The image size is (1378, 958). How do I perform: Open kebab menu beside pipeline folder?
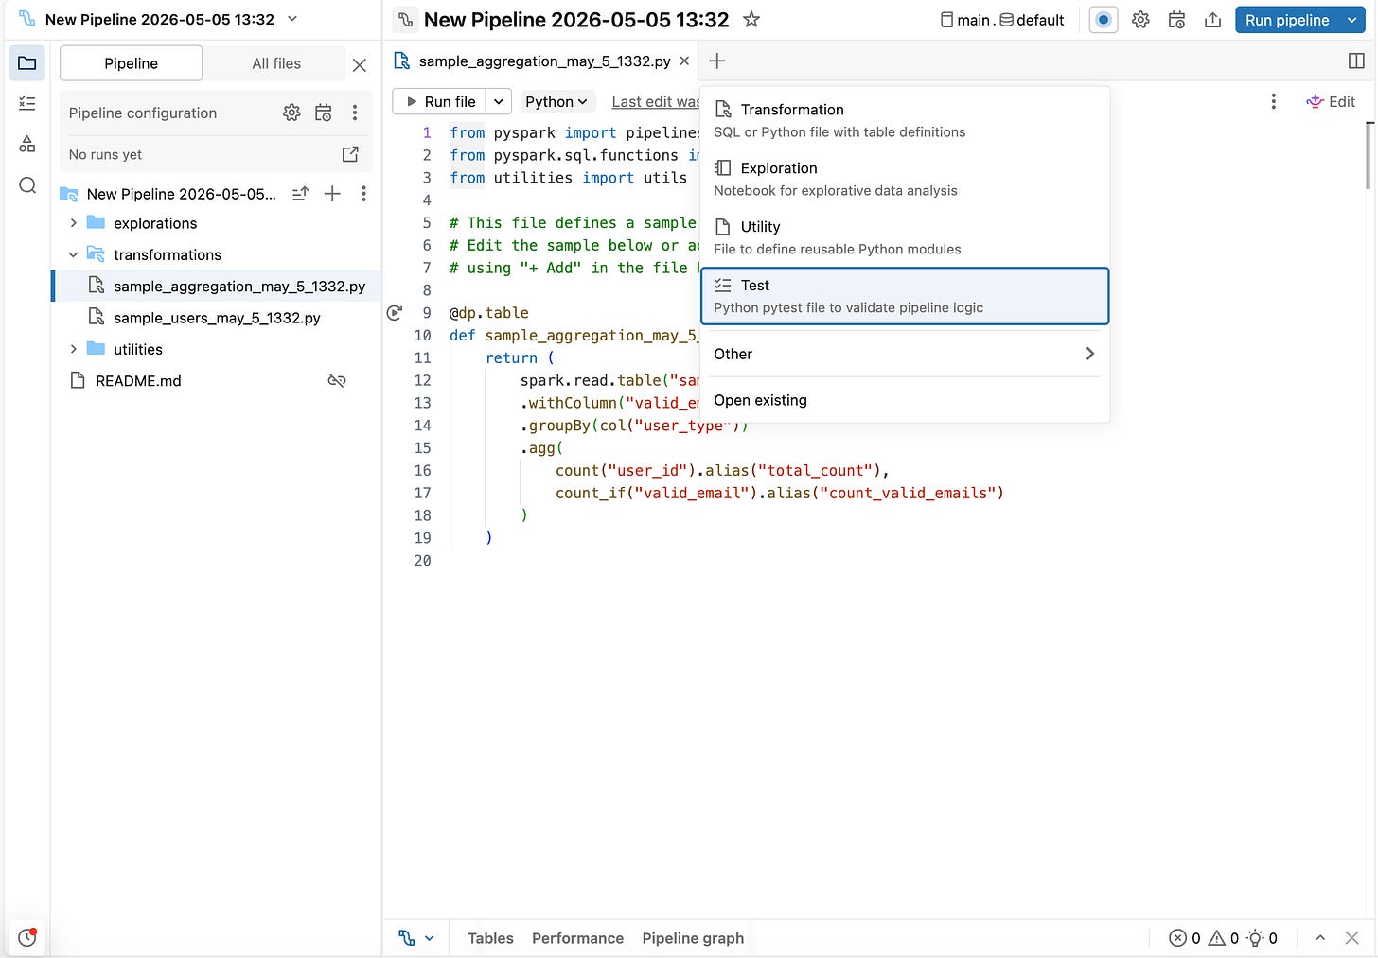coord(363,194)
